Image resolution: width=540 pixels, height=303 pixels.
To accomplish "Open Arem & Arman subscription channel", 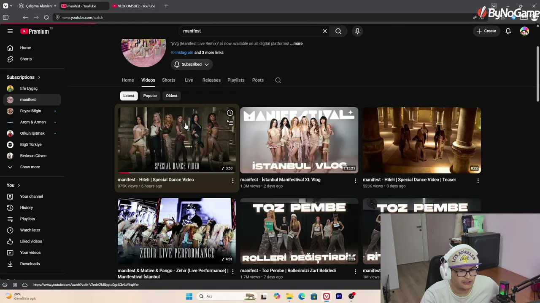I will click(x=32, y=122).
